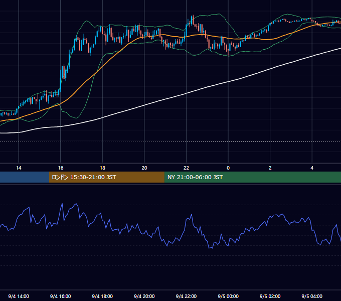Click the 20 hour axis label
341x301 pixels.
click(x=144, y=168)
